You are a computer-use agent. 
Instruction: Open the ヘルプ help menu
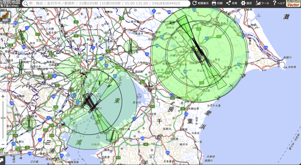[x=279, y=3]
